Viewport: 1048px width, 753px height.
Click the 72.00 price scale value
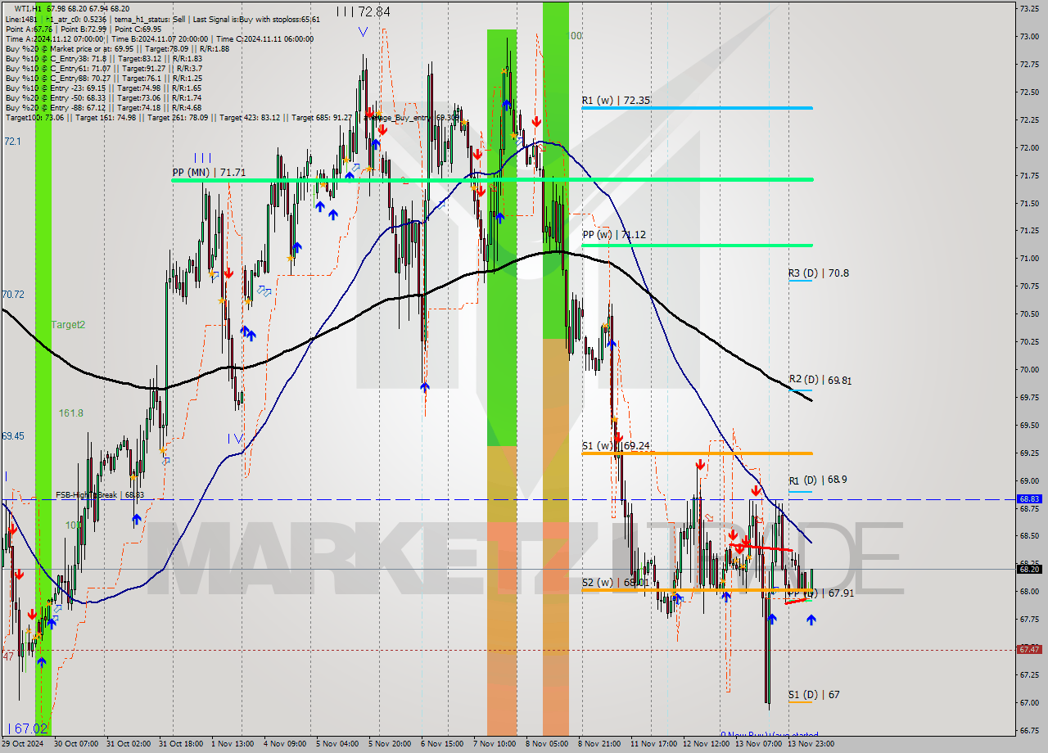pos(1028,147)
